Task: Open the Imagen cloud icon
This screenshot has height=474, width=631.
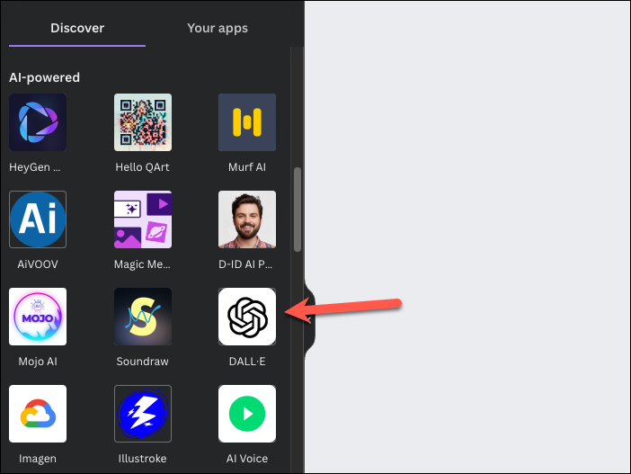Action: tap(38, 414)
